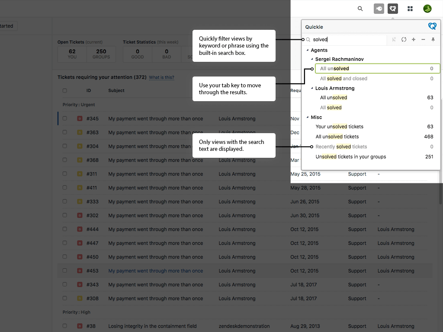The image size is (443, 332).
Task: Tick the checkbox for ticket #453
Action: 65,271
